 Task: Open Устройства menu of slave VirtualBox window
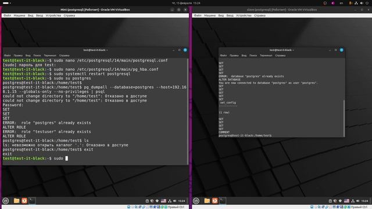[x=244, y=16]
